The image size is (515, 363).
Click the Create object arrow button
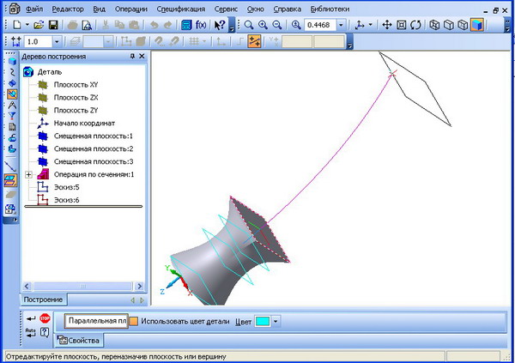coord(31,318)
